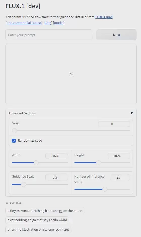The height and width of the screenshot is (237, 141).
Task: Click the Run button
Action: click(x=116, y=35)
